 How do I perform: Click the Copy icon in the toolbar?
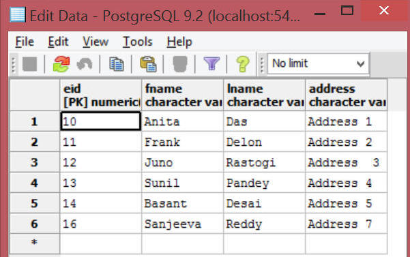(x=117, y=64)
